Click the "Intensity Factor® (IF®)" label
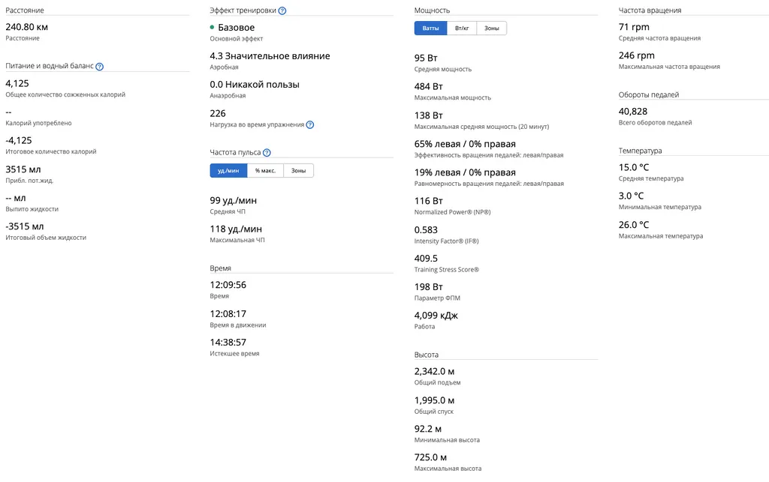Screen dimensions: 769x482 (x=446, y=241)
